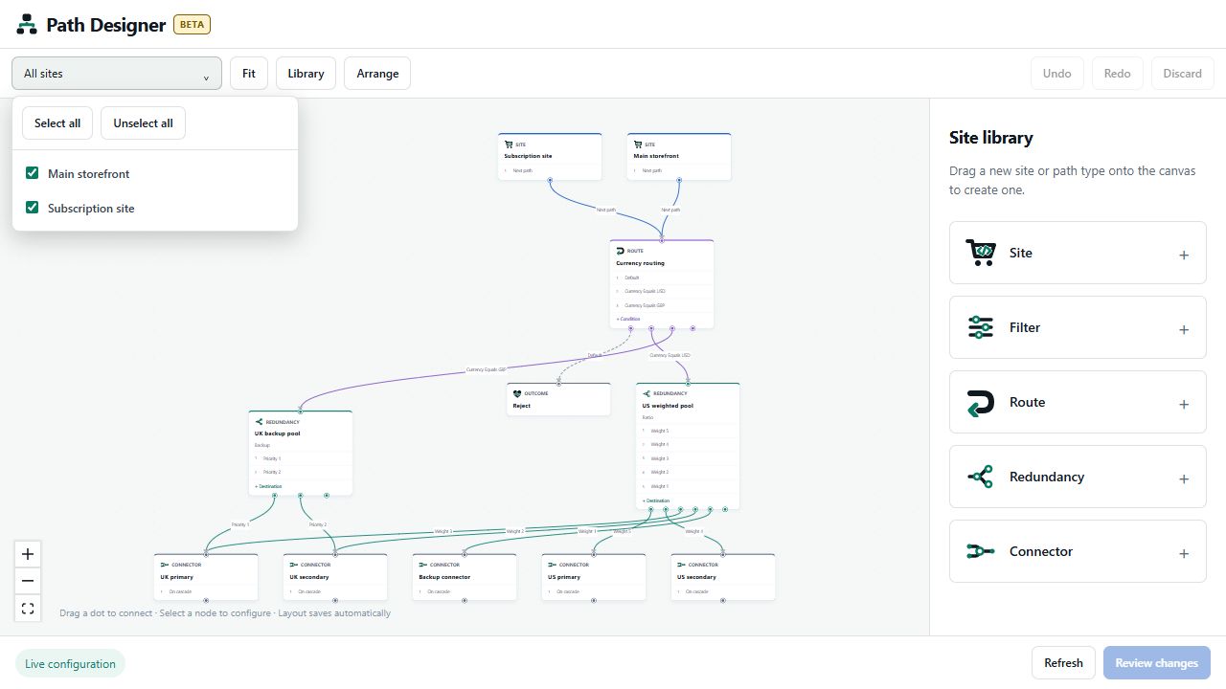
Task: Add condition in Currency routing node
Action: [628, 319]
